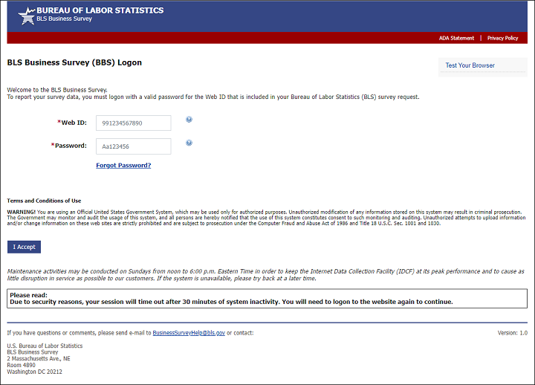Click the Web ID field label
The height and width of the screenshot is (385, 535).
coord(72,123)
